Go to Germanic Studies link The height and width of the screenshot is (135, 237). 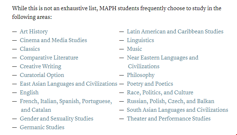tap(42, 127)
